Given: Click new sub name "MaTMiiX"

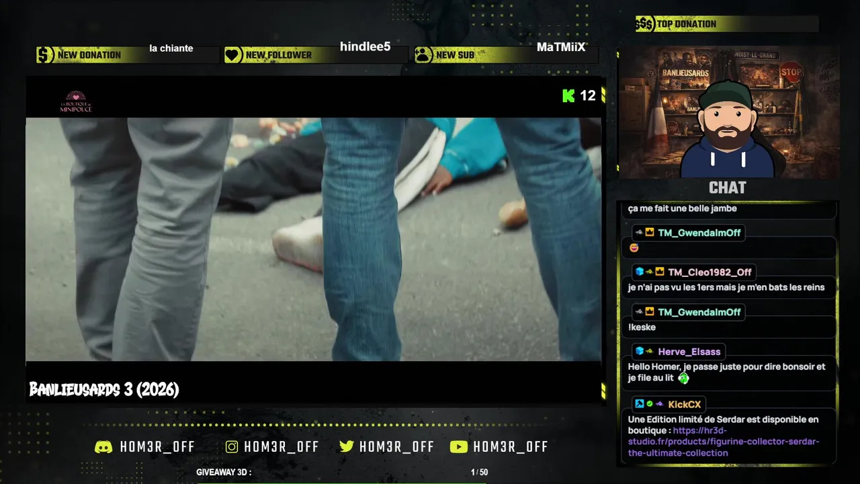Looking at the screenshot, I should (x=561, y=48).
